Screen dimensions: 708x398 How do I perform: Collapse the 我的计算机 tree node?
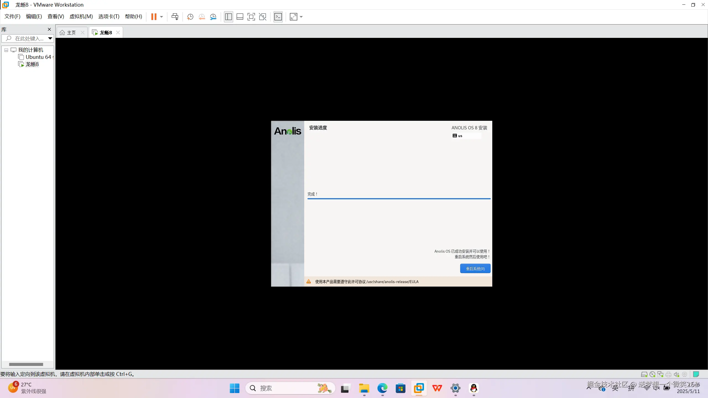tap(6, 50)
